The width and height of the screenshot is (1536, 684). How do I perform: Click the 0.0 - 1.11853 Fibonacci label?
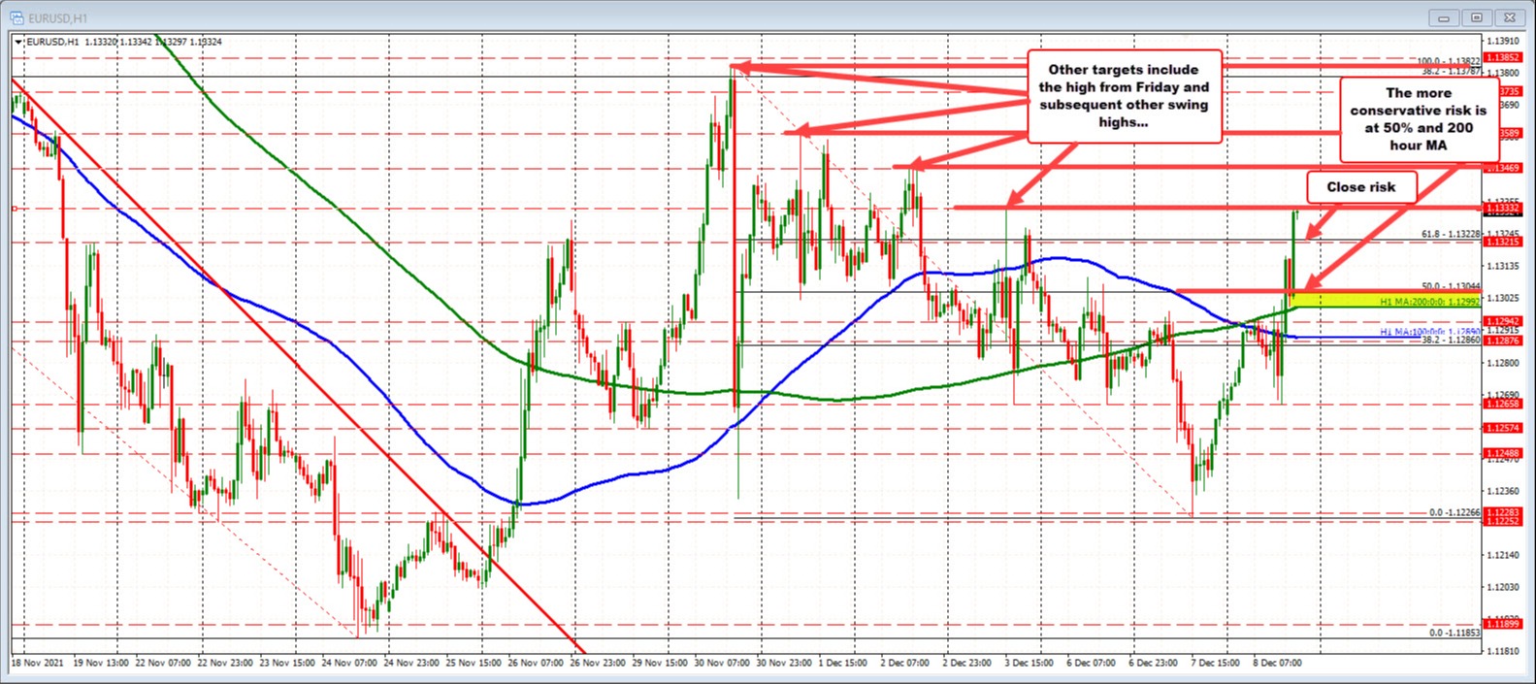point(1454,633)
